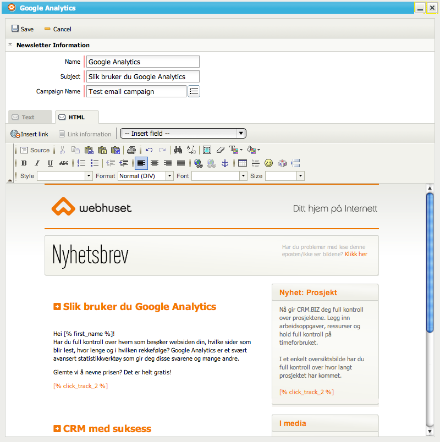Select Center Justify alignment
The height and width of the screenshot is (442, 440).
[x=155, y=163]
